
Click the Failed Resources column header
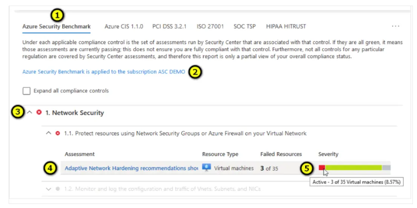pyautogui.click(x=281, y=154)
